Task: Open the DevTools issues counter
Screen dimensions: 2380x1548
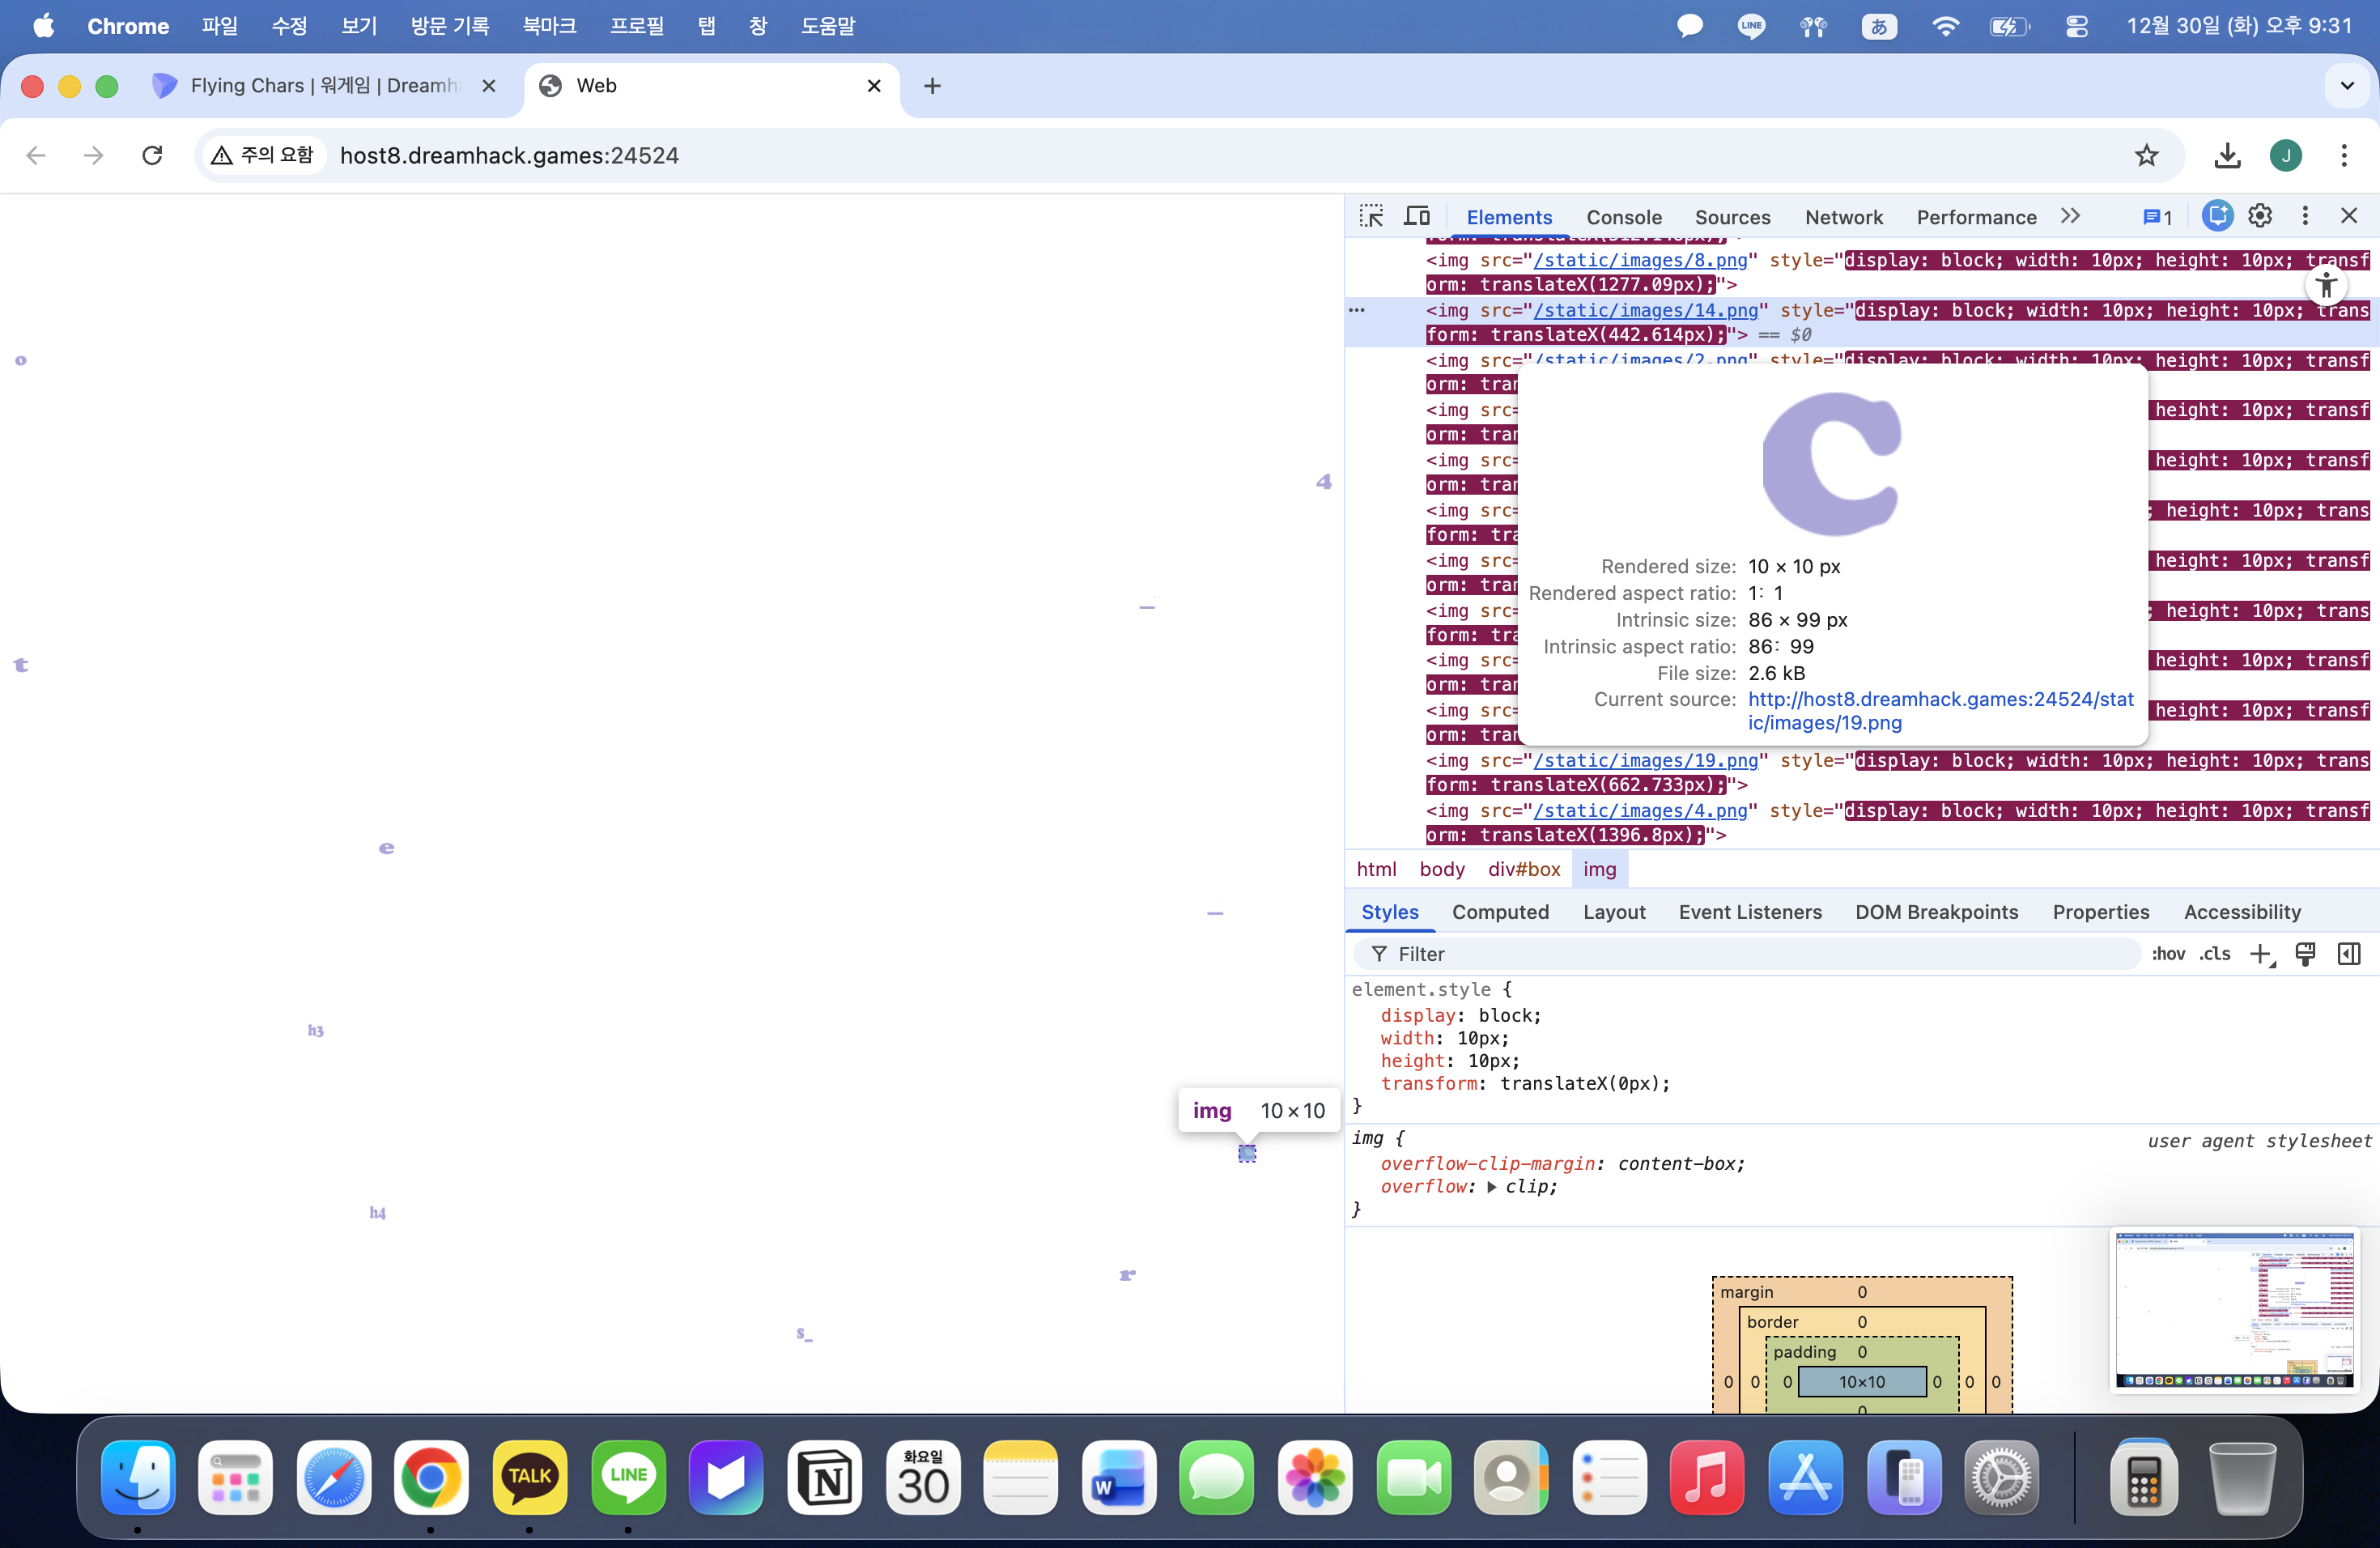Action: pyautogui.click(x=2157, y=217)
